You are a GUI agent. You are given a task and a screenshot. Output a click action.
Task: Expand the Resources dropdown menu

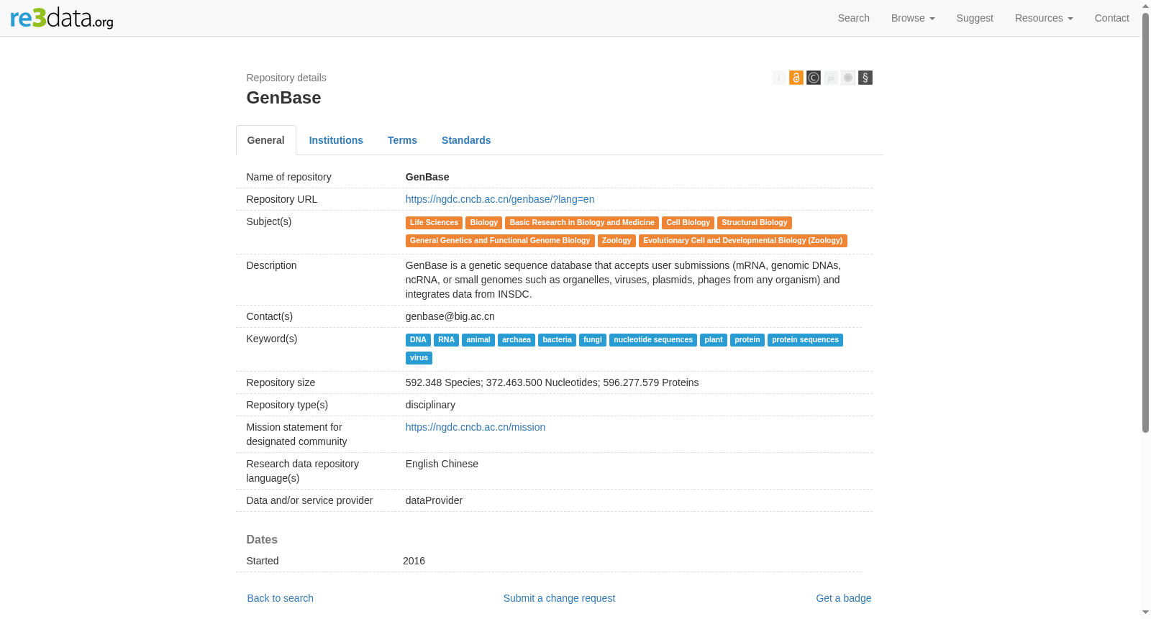pyautogui.click(x=1044, y=18)
